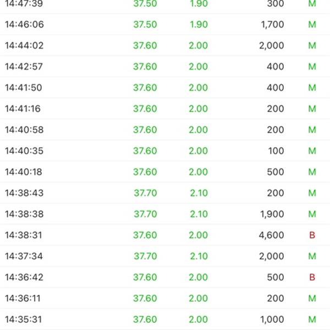Image resolution: width=330 pixels, height=330 pixels.
Task: Click the 1,700 volume figure
Action: [272, 24]
